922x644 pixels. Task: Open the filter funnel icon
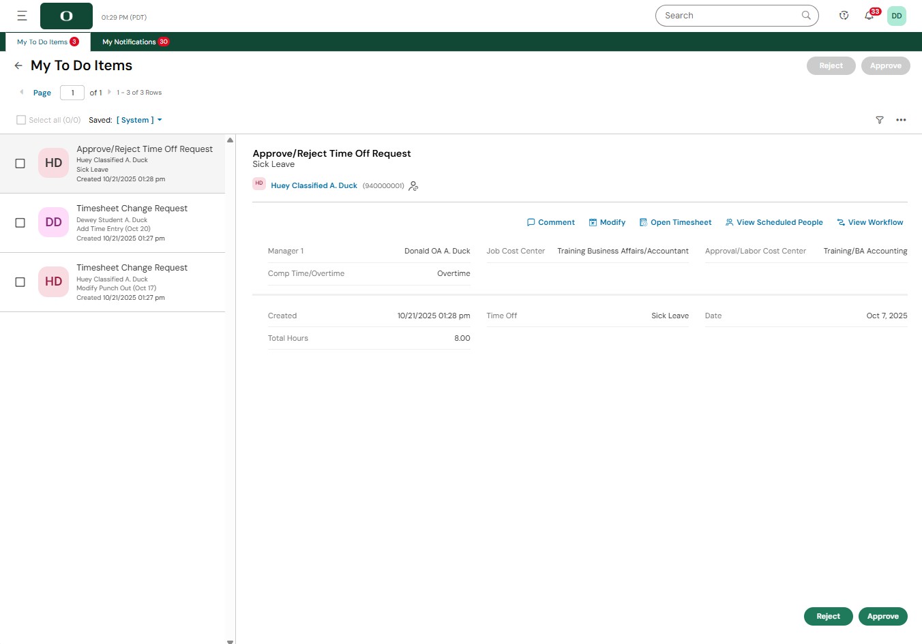[880, 120]
